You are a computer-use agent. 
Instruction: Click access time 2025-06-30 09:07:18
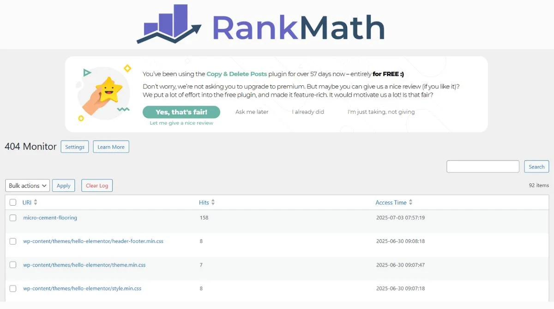coord(400,288)
